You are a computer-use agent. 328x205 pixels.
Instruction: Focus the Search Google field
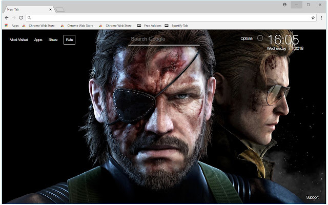tap(164, 39)
